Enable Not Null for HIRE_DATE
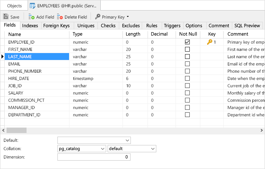 point(187,78)
